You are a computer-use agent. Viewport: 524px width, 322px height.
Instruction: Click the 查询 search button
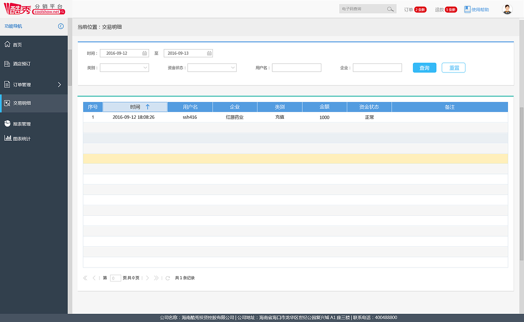(x=425, y=68)
